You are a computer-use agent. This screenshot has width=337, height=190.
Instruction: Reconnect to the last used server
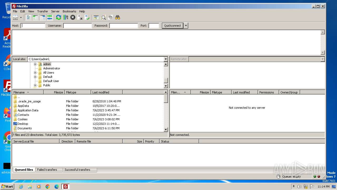tap(87, 17)
